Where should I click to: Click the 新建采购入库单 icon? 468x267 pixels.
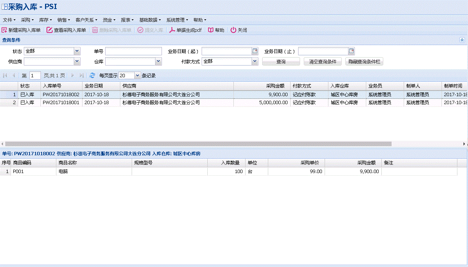click(x=4, y=30)
